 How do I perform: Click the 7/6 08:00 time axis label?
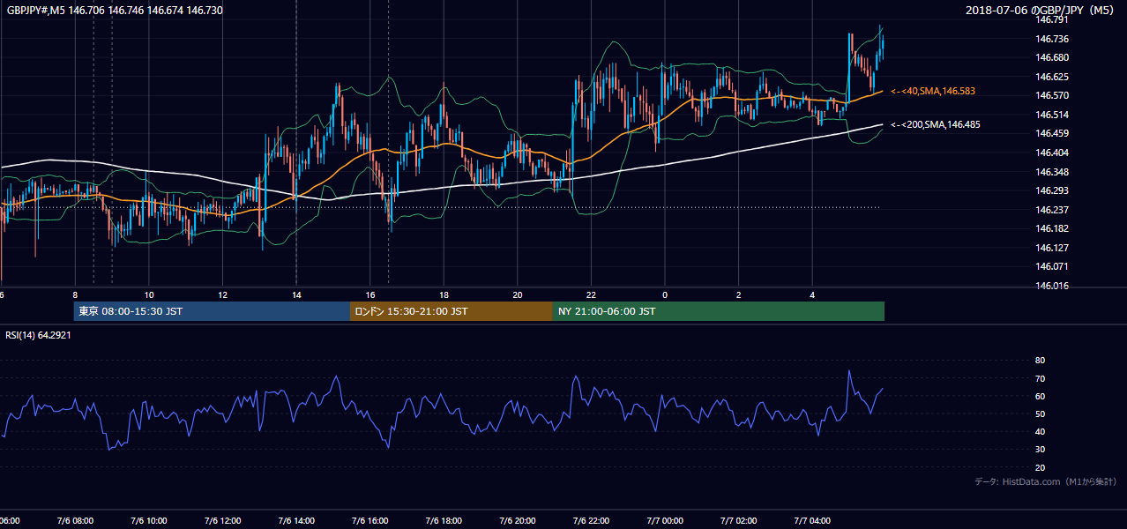[74, 520]
